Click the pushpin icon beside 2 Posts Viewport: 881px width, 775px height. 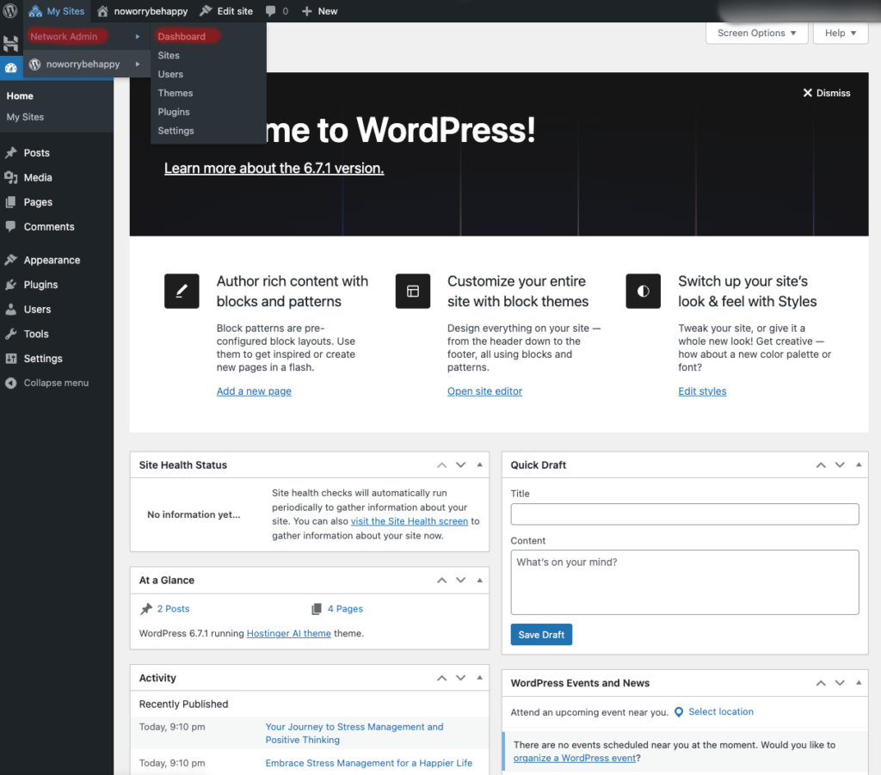click(x=146, y=609)
